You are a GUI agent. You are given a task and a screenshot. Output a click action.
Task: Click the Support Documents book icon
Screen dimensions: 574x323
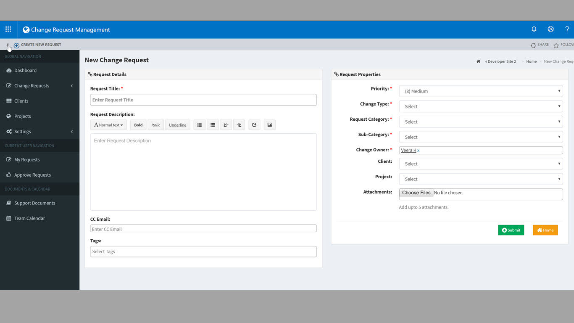[x=9, y=203]
